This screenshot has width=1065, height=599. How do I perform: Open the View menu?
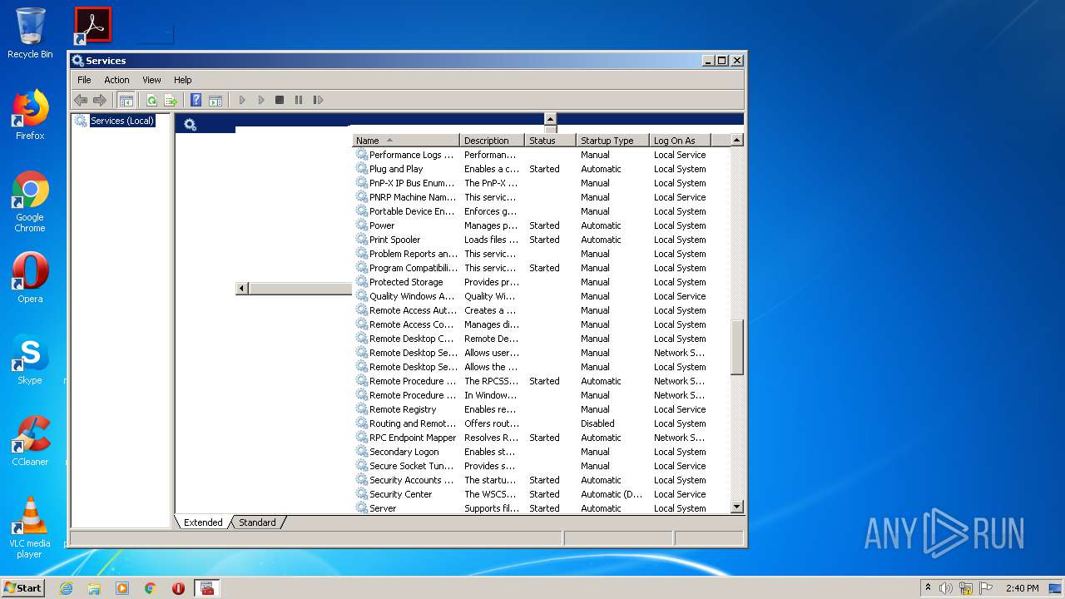point(151,80)
